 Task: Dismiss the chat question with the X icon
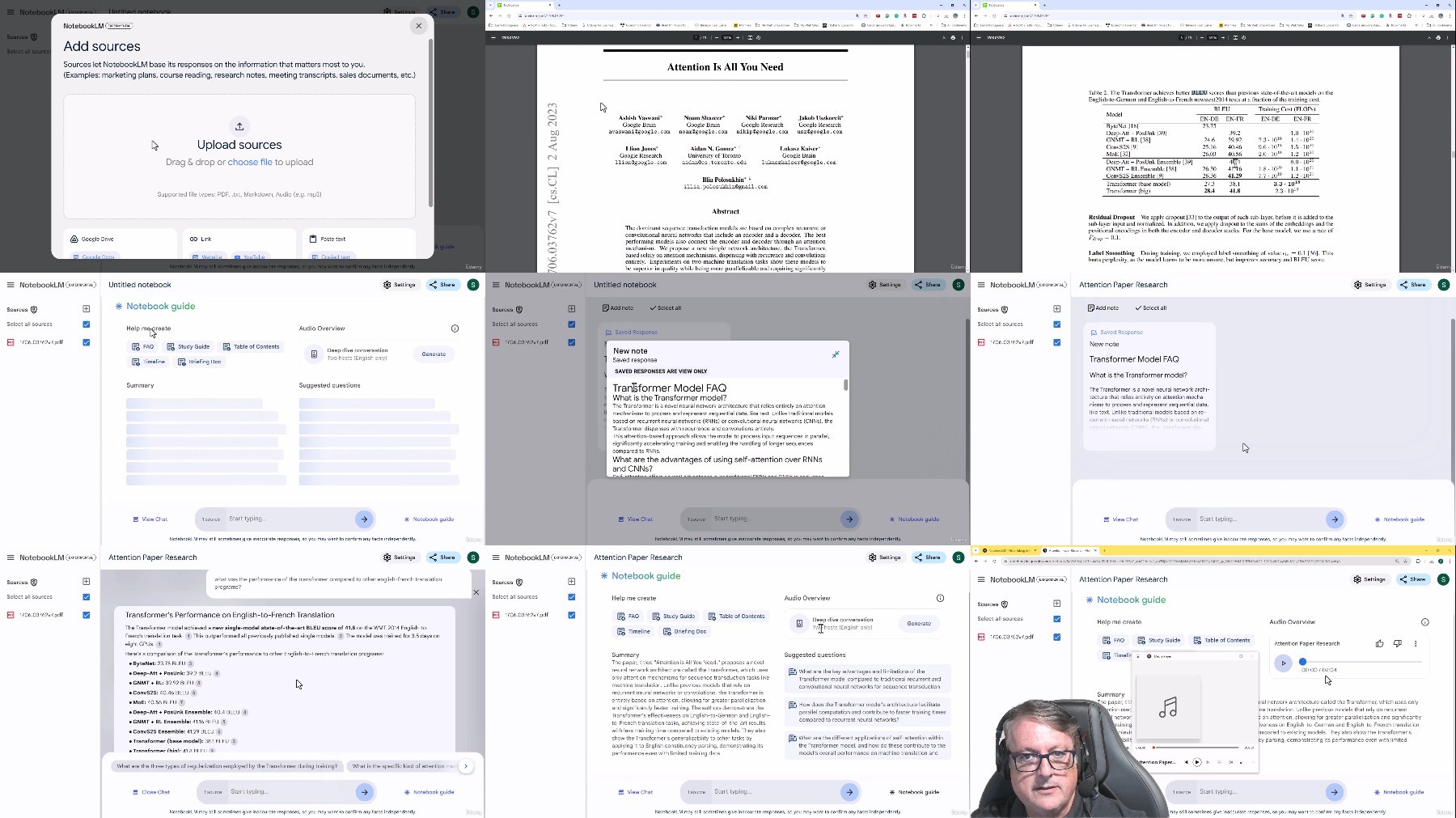tap(476, 592)
